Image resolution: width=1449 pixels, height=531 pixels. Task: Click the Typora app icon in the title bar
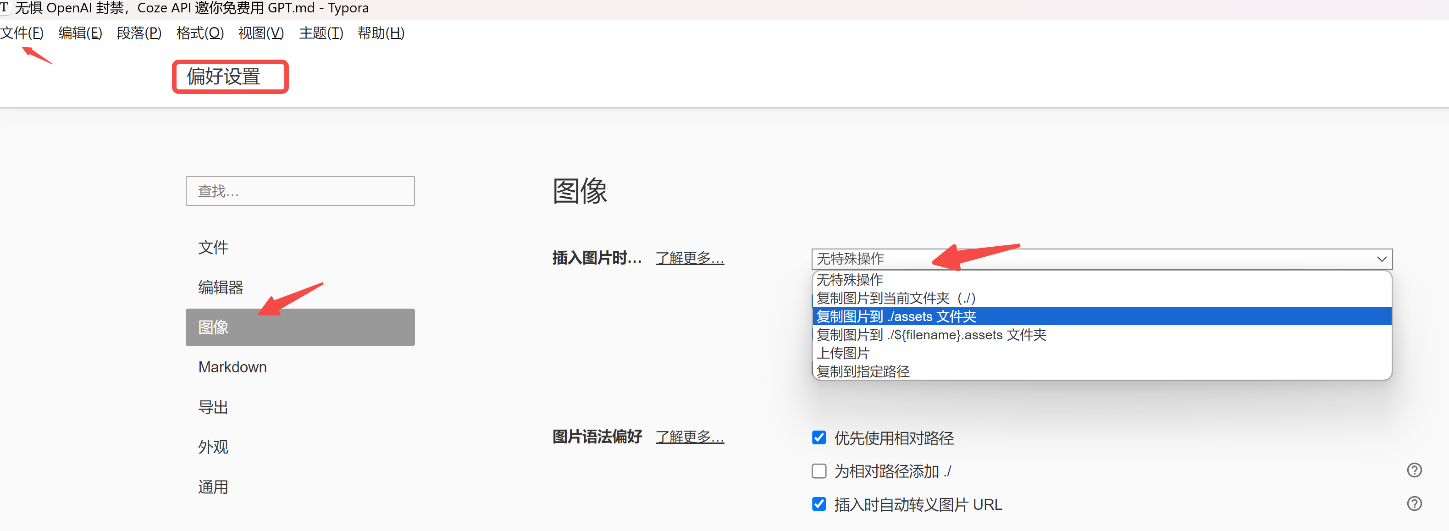coord(6,7)
